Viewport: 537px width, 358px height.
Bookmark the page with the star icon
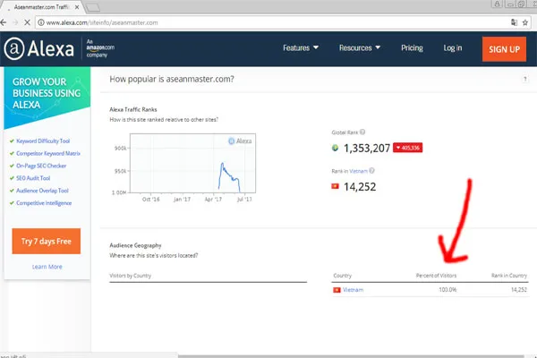point(525,22)
